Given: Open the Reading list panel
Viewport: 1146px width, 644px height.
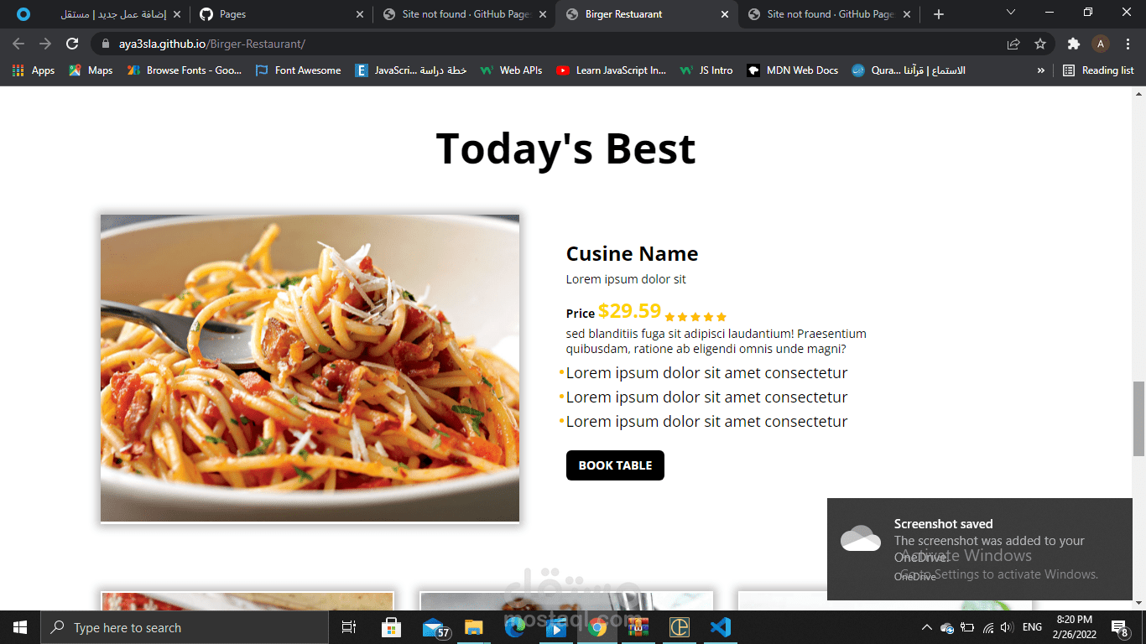Looking at the screenshot, I should pos(1098,70).
